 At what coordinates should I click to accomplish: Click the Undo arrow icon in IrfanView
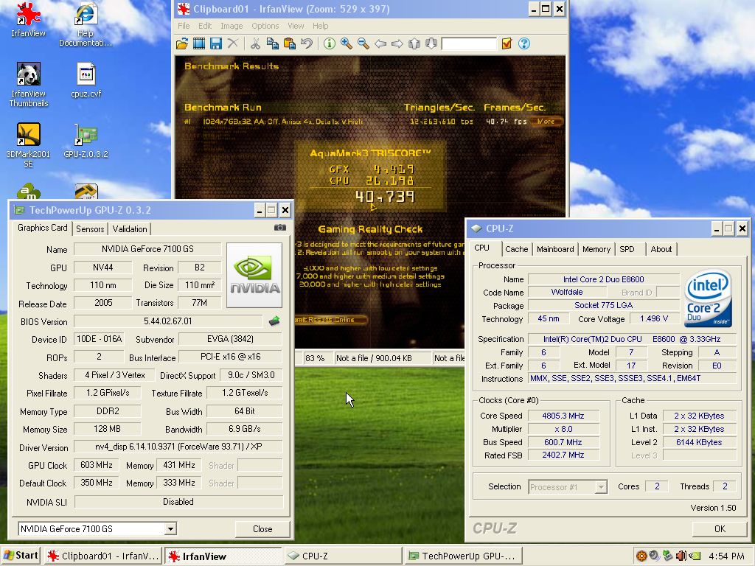click(306, 43)
